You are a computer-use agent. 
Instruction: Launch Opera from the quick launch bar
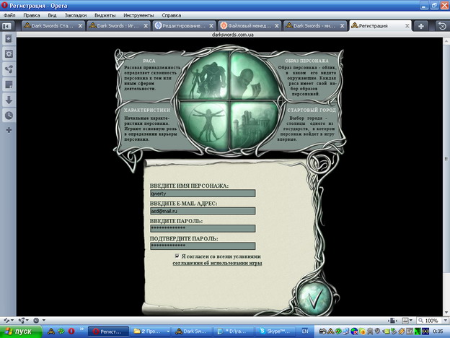coord(71,331)
